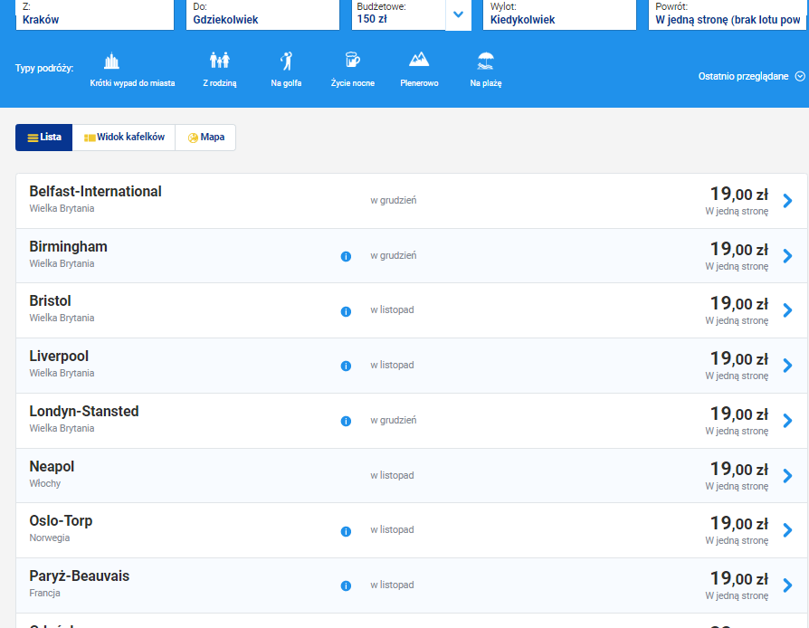This screenshot has width=809, height=628.
Task: Switch to the Mapa view tab
Action: pyautogui.click(x=205, y=138)
